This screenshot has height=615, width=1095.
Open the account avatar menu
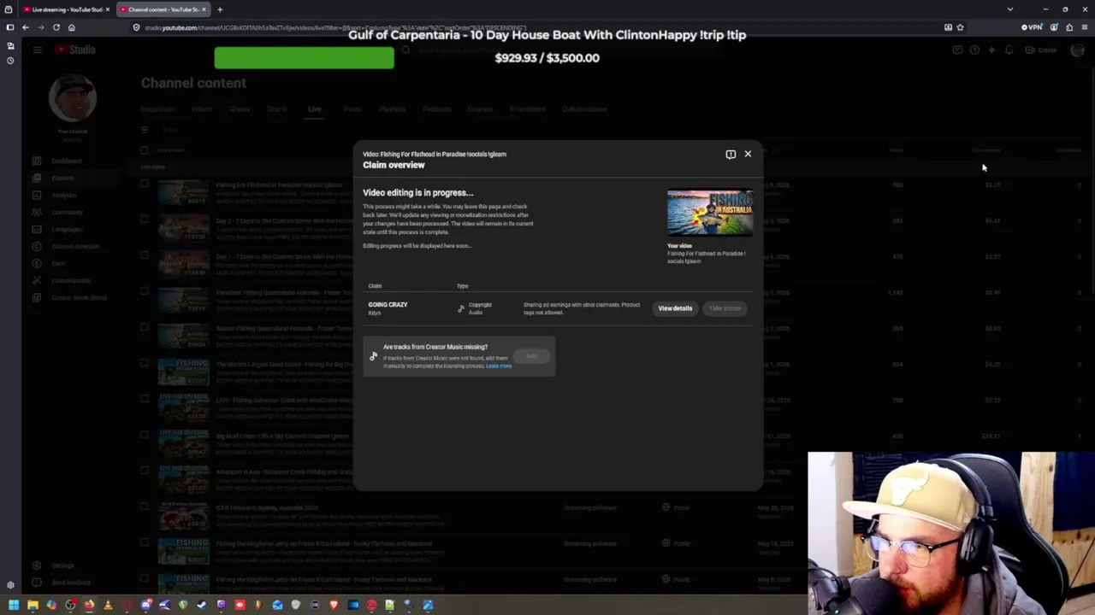click(1078, 50)
